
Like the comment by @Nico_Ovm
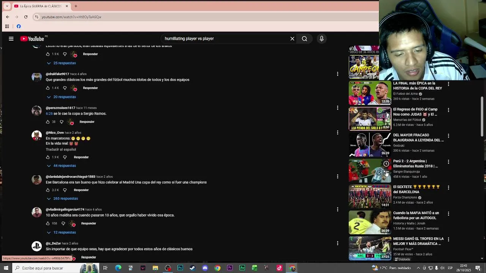point(48,157)
